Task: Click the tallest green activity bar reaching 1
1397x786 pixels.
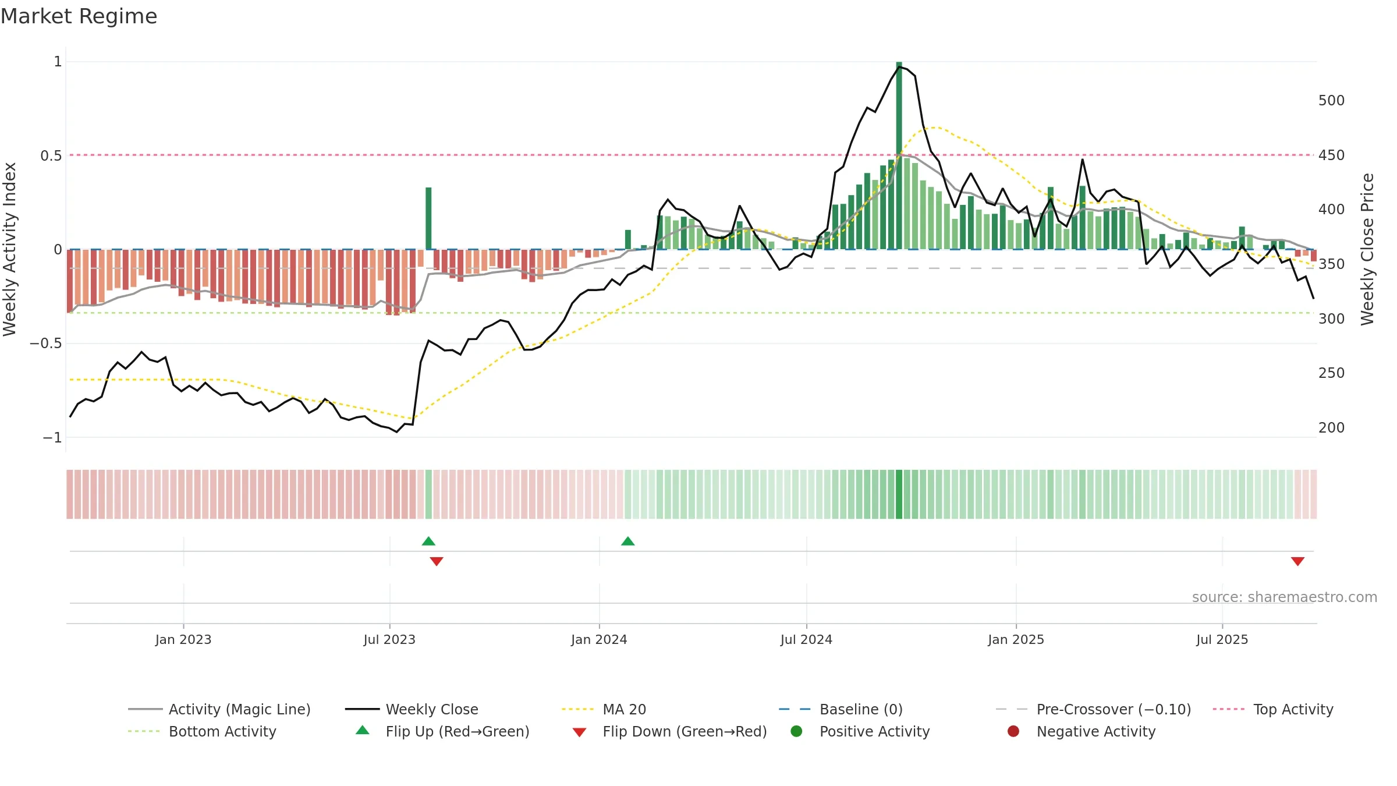Action: coord(899,155)
